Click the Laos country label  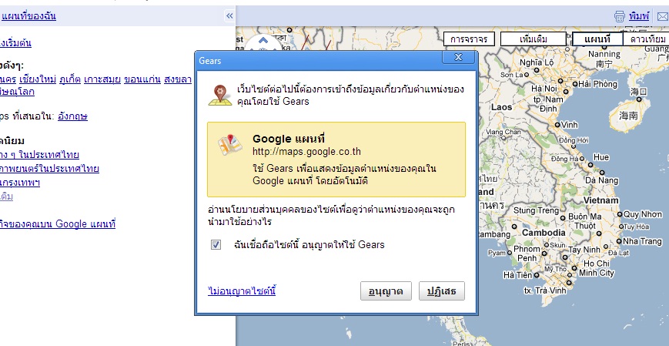501,107
